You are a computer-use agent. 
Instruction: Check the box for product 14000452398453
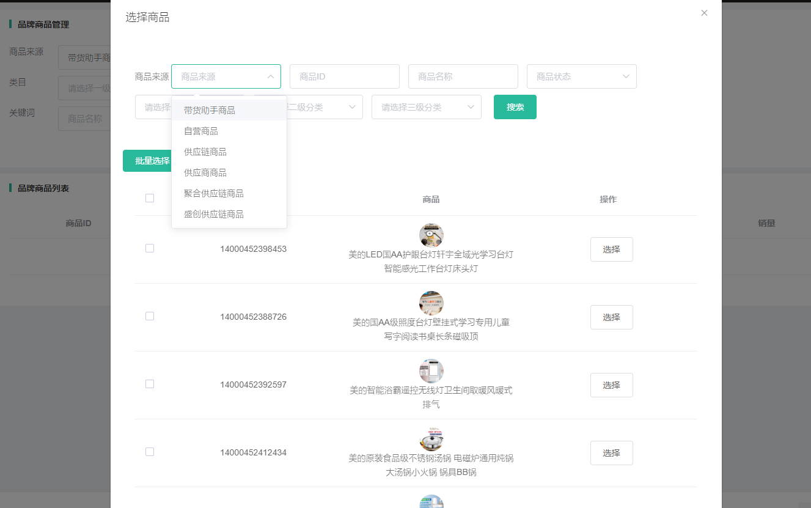(x=150, y=248)
